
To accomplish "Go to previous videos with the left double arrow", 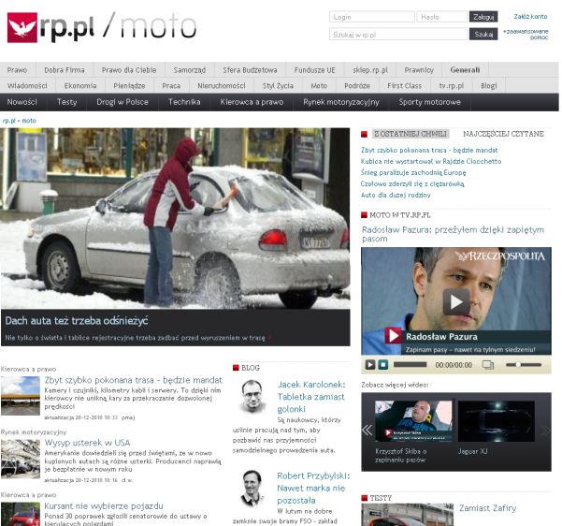I will point(367,430).
